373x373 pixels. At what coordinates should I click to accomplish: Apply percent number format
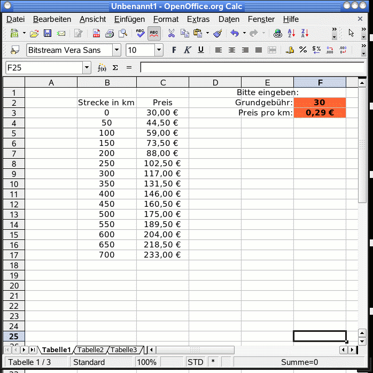(303, 50)
